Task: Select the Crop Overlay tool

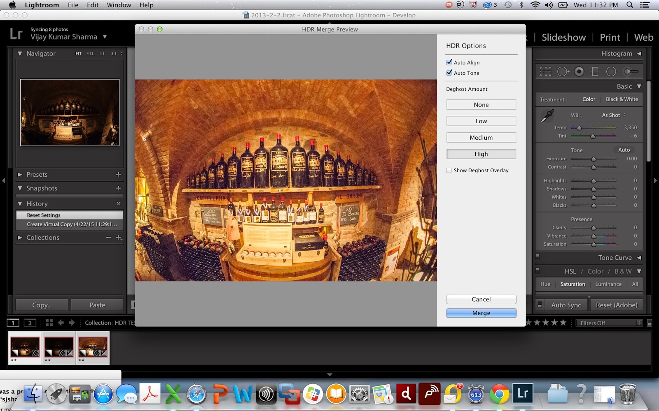Action: (x=546, y=72)
